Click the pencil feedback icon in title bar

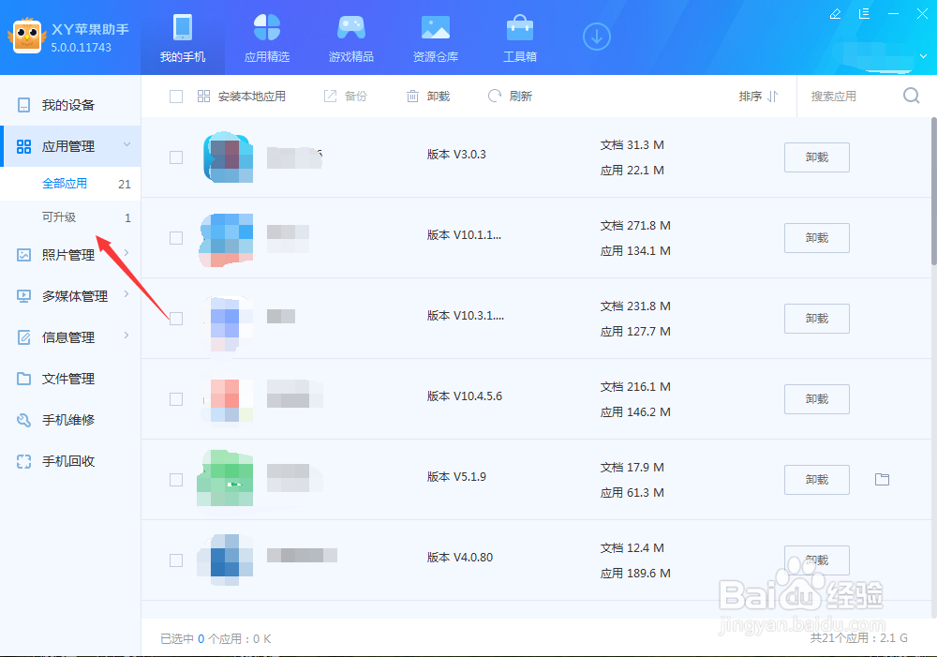[x=834, y=14]
